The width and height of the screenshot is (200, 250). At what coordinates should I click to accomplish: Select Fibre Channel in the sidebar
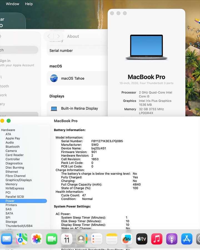(16, 176)
